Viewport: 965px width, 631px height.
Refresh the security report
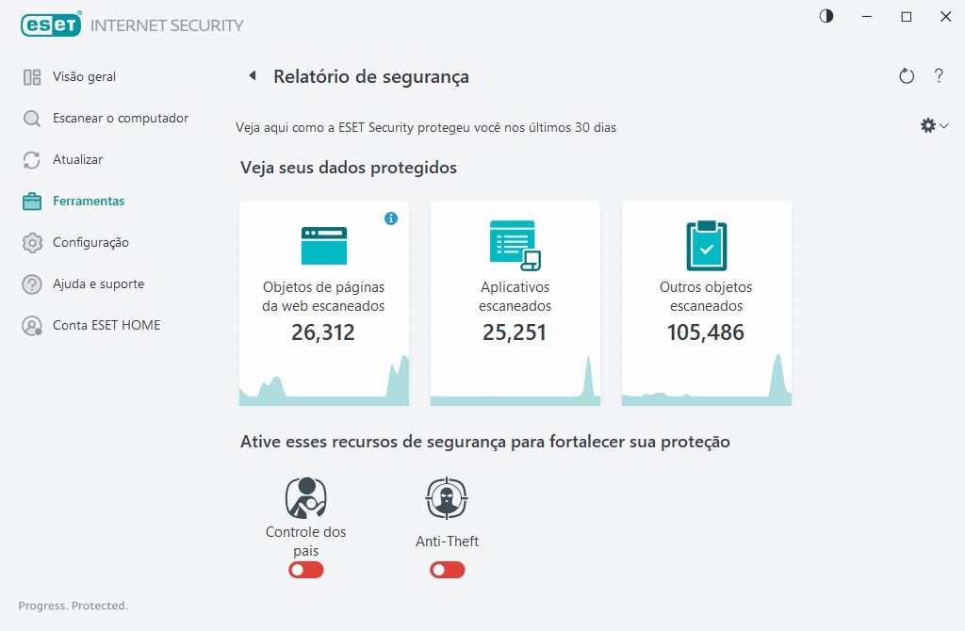tap(907, 76)
